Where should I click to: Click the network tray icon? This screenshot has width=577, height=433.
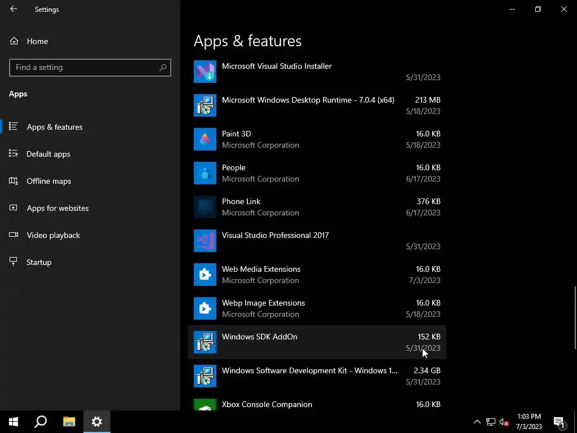[491, 422]
